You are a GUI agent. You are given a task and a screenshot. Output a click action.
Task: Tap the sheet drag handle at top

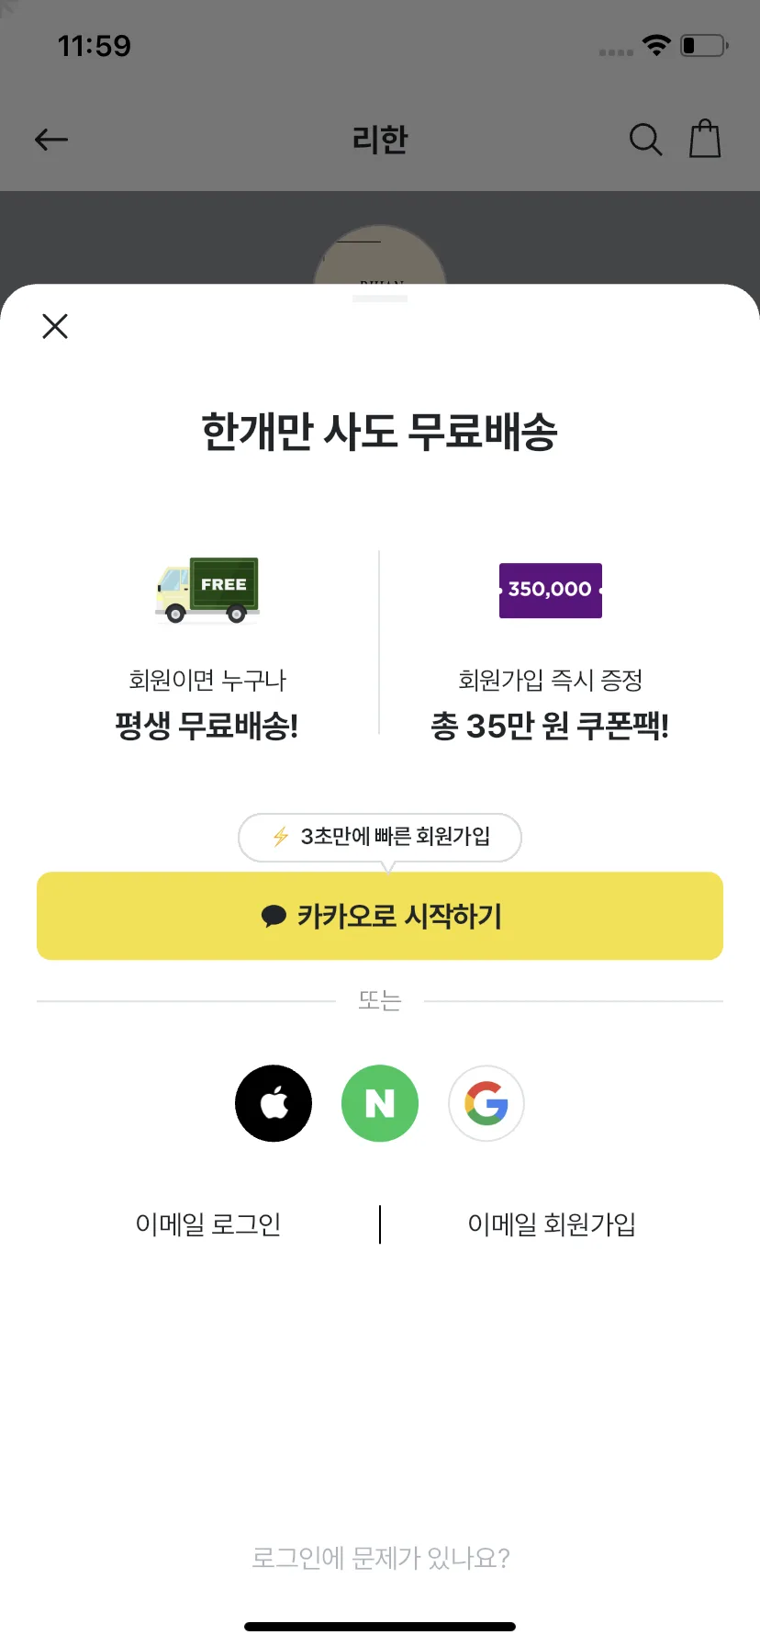[x=380, y=298]
